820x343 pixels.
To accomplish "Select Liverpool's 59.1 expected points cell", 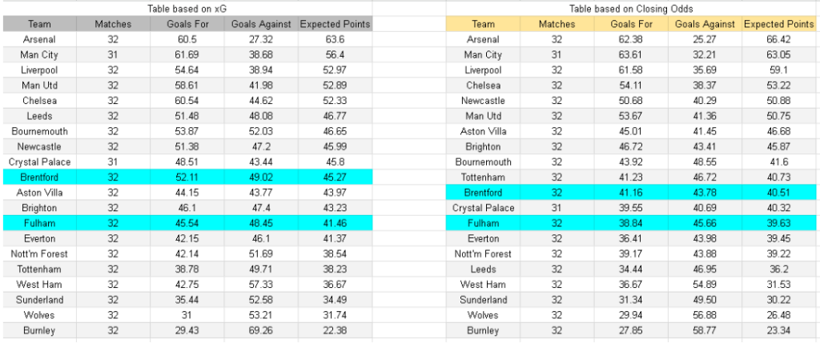I will pos(778,70).
